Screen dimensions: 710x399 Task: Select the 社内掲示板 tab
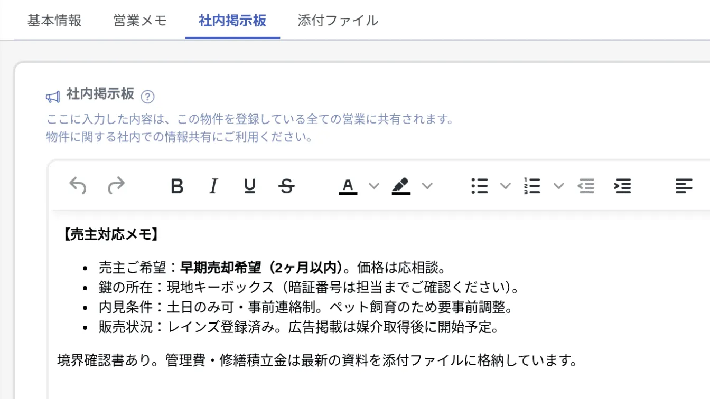coord(232,21)
